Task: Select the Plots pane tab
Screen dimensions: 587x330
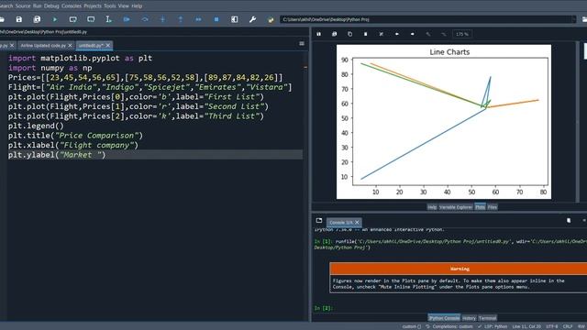Action: pyautogui.click(x=480, y=207)
